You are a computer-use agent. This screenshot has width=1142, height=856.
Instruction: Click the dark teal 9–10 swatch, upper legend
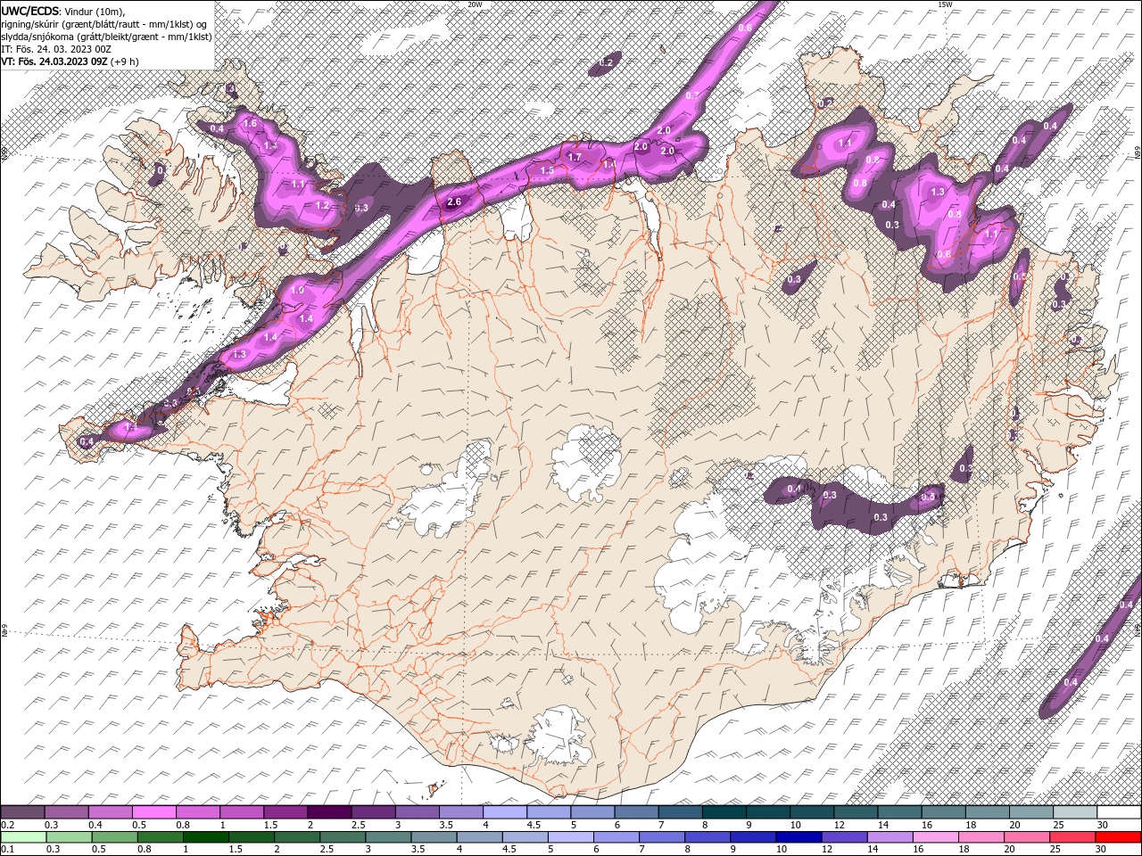coord(768,812)
